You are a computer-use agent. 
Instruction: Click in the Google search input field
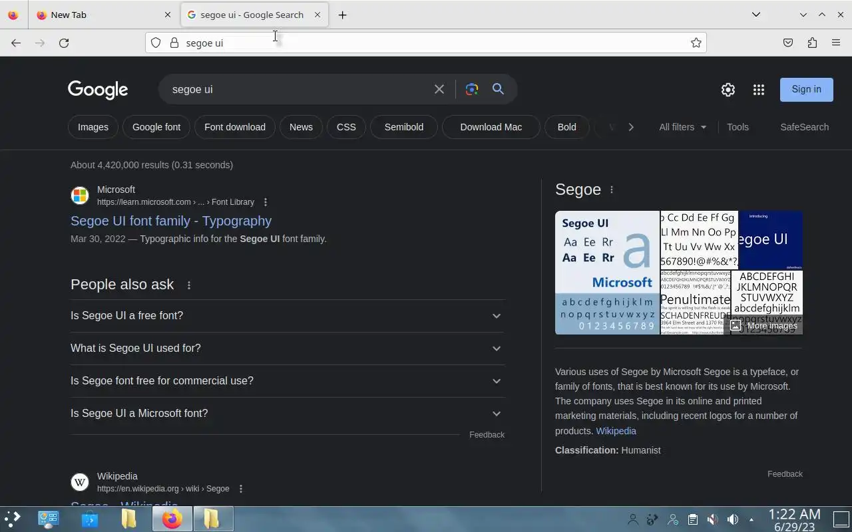click(x=296, y=89)
